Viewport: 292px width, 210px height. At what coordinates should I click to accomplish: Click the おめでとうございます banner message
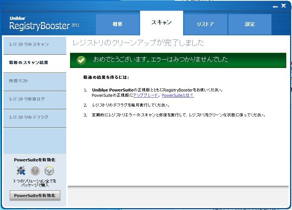coord(161,59)
